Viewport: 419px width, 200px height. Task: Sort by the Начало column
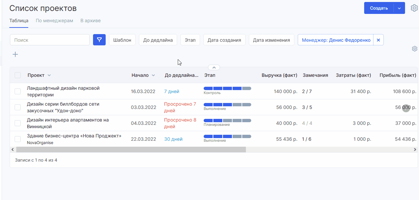tap(143, 75)
